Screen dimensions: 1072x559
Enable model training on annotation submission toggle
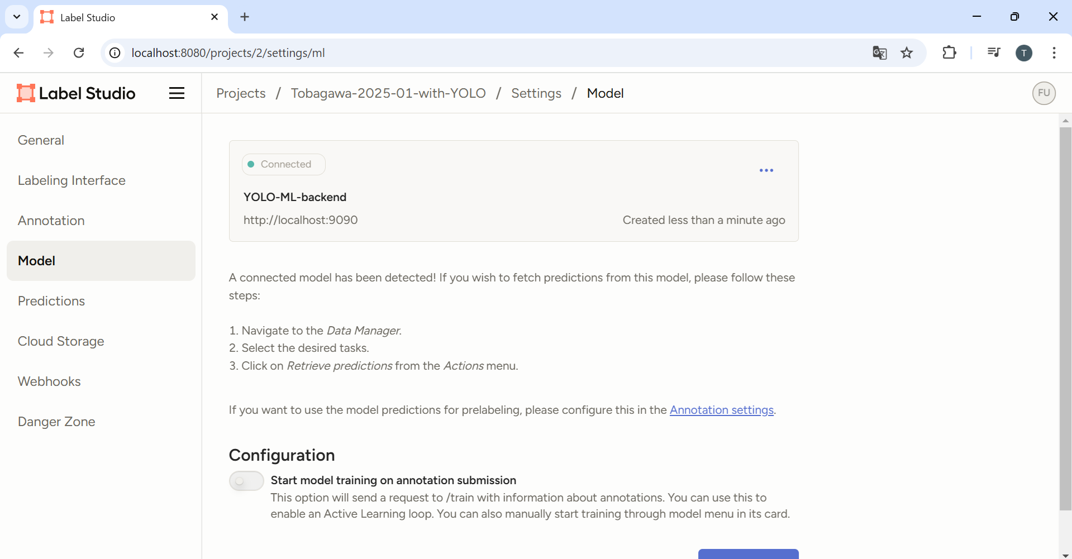point(246,481)
